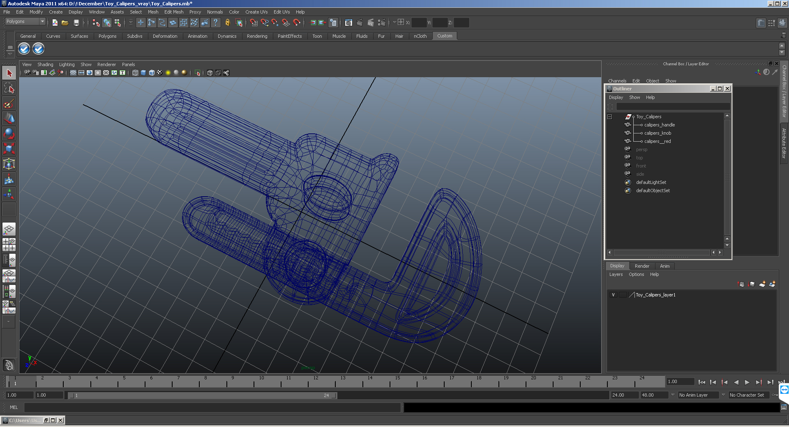Enable textured display checker icon

(x=160, y=73)
